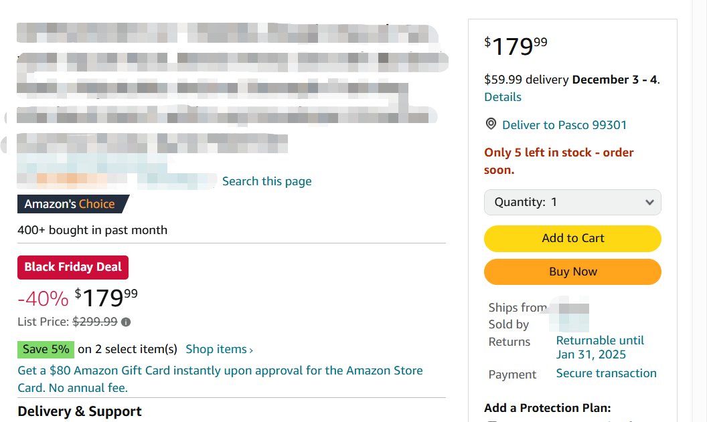The width and height of the screenshot is (707, 422).
Task: Change the Deliver to Pasco 99301 address
Action: click(x=564, y=125)
